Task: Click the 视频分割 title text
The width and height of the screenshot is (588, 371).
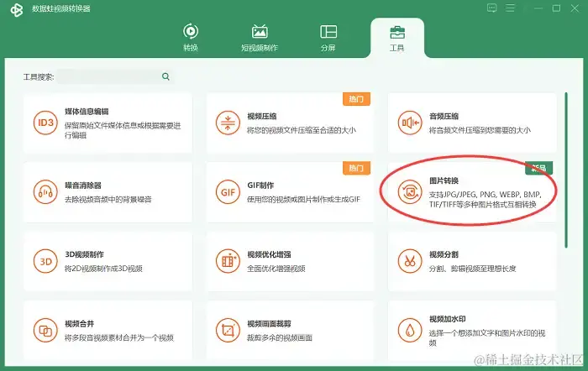Action: tap(444, 254)
